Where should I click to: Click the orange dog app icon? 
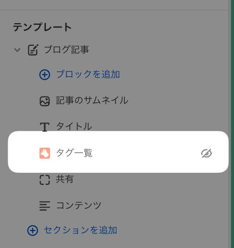point(45,153)
